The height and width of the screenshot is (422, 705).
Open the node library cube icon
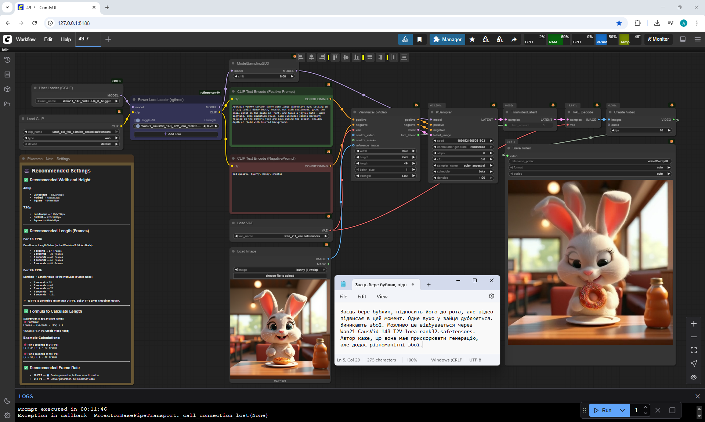coord(7,89)
